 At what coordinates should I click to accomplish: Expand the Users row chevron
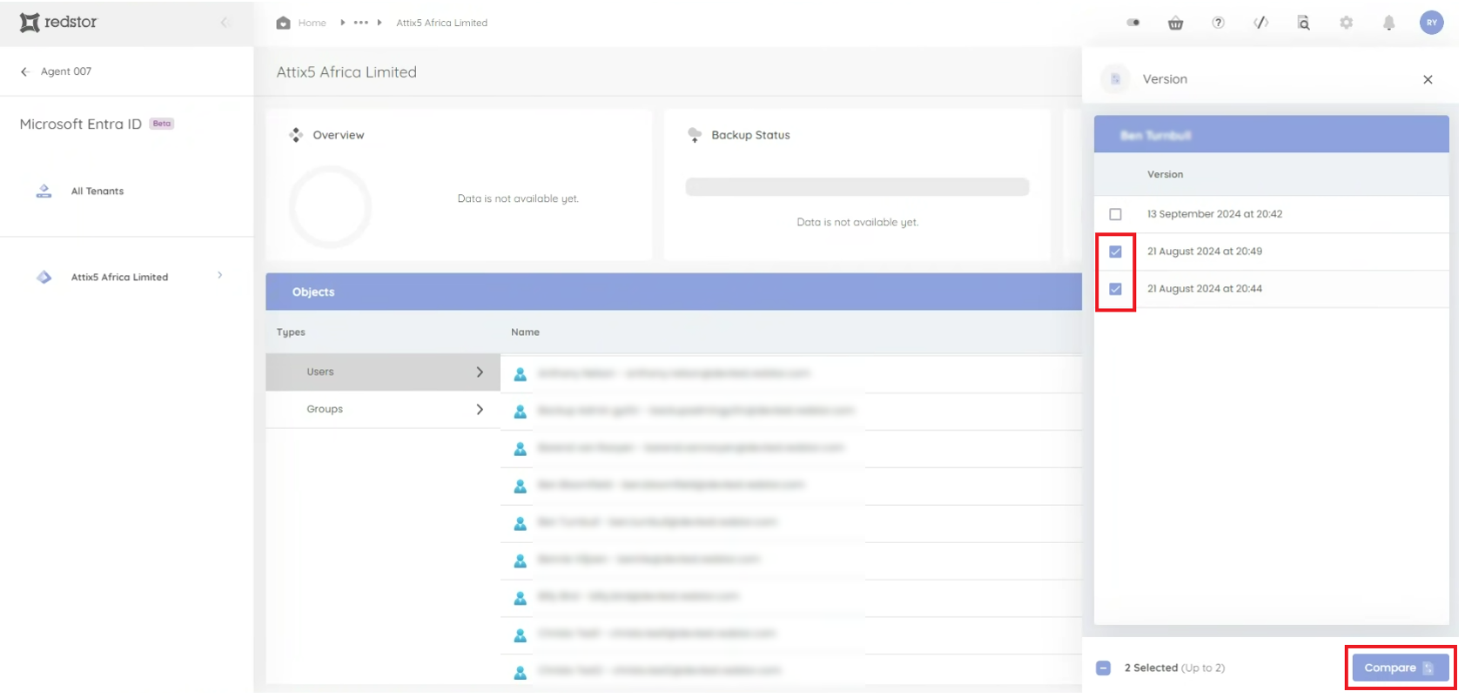click(480, 372)
